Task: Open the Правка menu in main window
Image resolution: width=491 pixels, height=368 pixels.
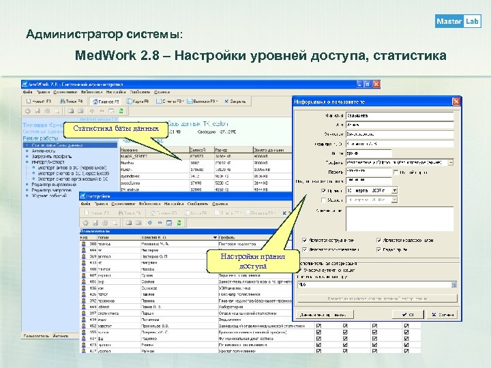Action: click(43, 92)
